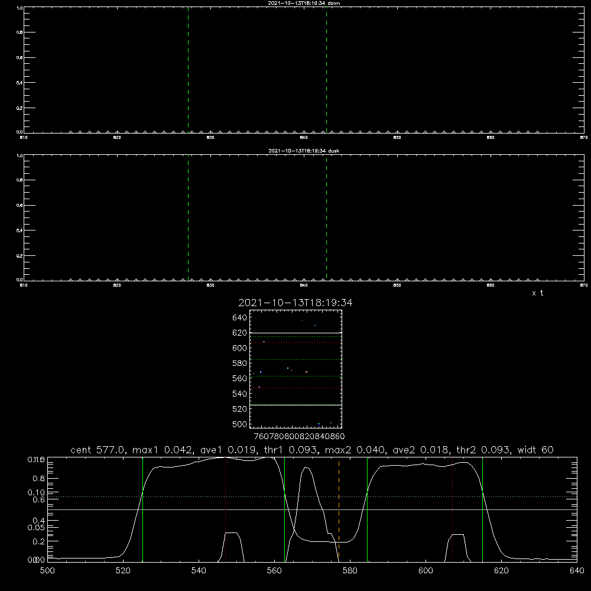
Task: Click the narrow central peak near 568 in profile plot
Action: pyautogui.click(x=306, y=467)
